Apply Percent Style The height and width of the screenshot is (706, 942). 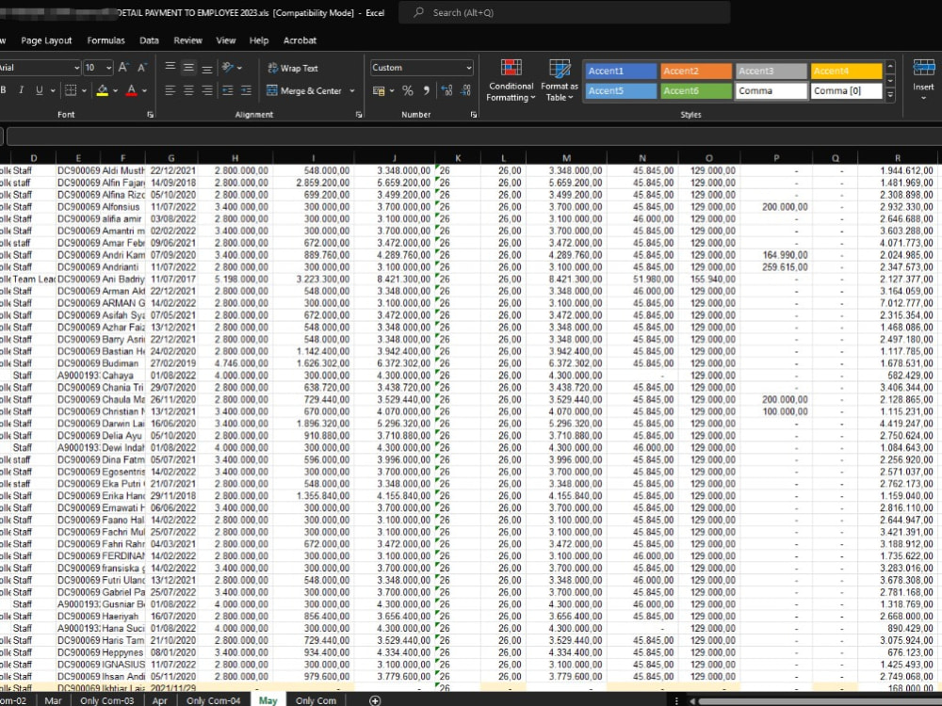(407, 90)
